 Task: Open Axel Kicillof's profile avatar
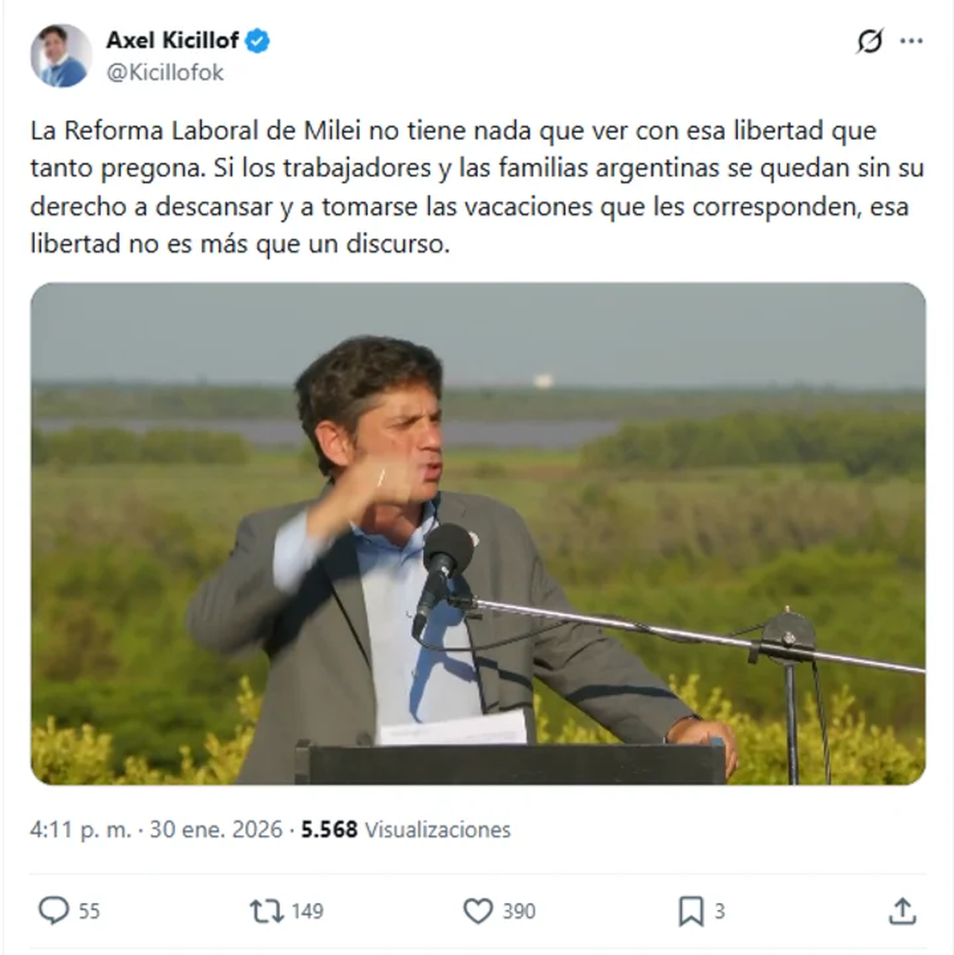[62, 55]
